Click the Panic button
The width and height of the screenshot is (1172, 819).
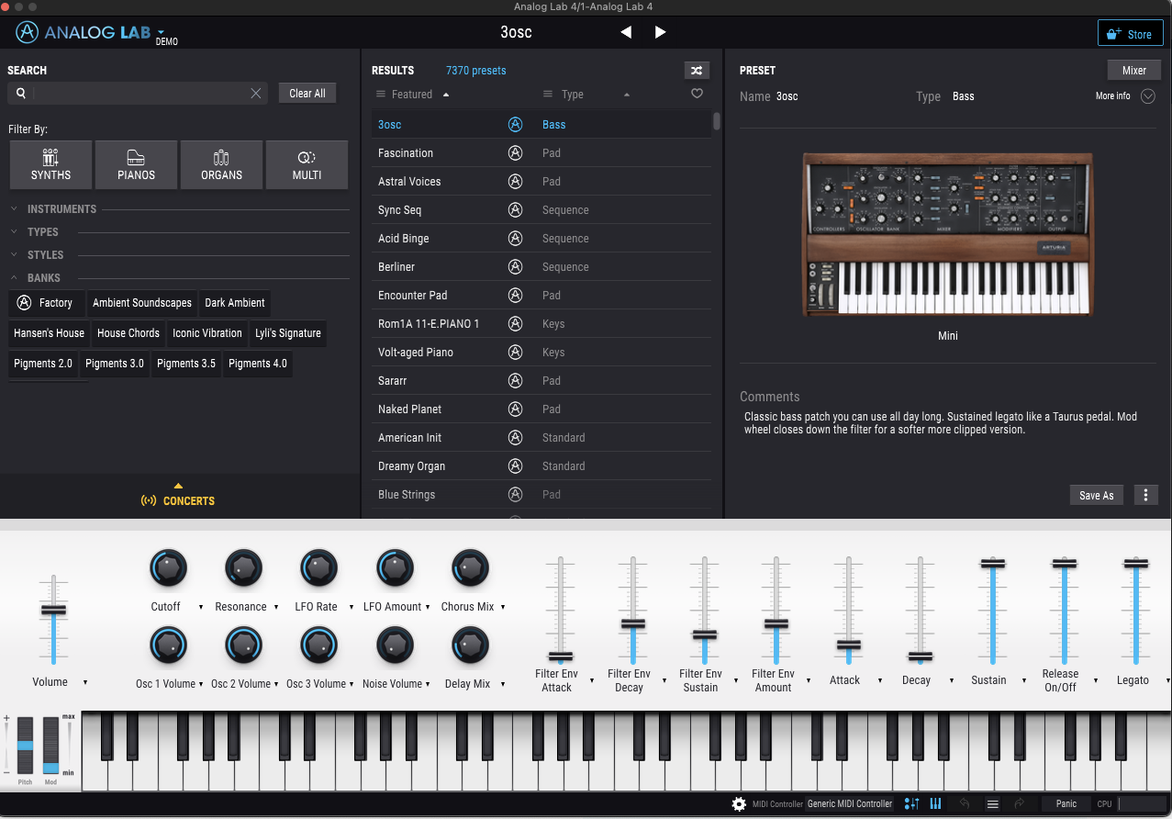click(x=1066, y=803)
